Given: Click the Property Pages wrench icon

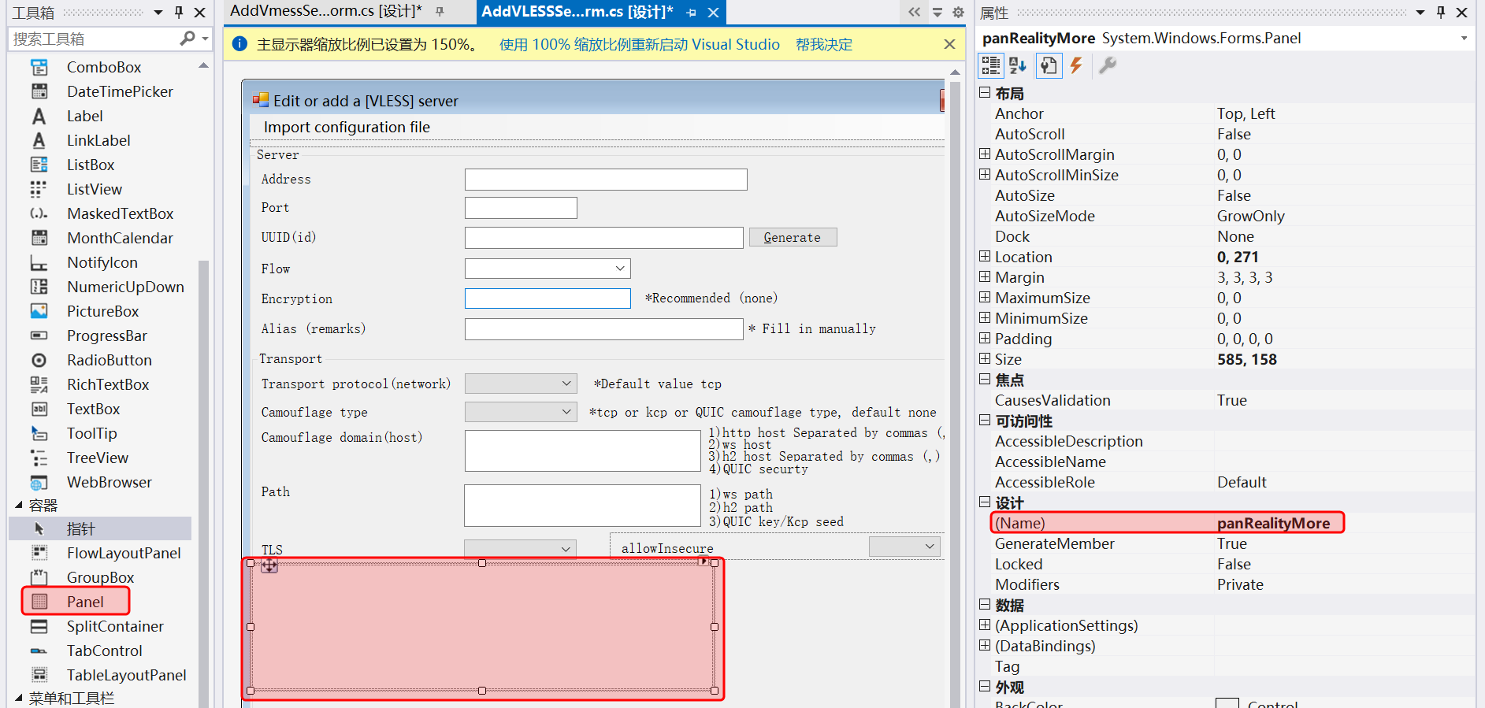Looking at the screenshot, I should pos(1107,66).
